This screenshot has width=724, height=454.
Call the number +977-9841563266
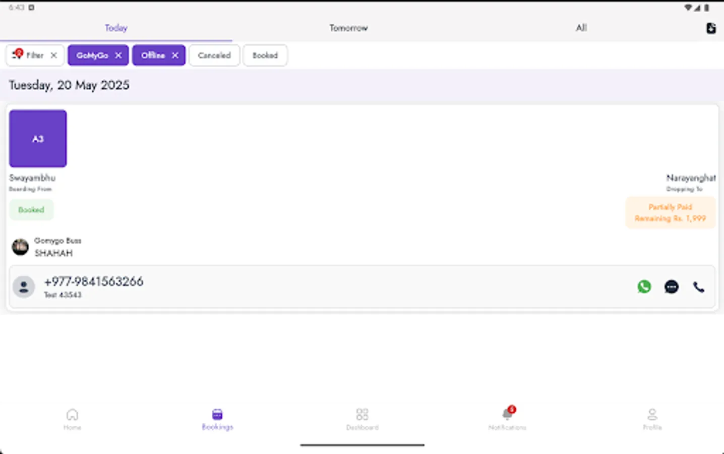coord(94,281)
